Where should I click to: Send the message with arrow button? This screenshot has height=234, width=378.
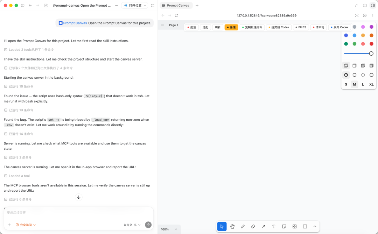[x=148, y=225]
